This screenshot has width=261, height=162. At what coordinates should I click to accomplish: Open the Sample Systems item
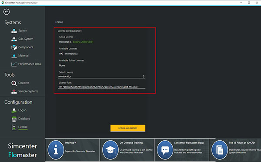28,91
